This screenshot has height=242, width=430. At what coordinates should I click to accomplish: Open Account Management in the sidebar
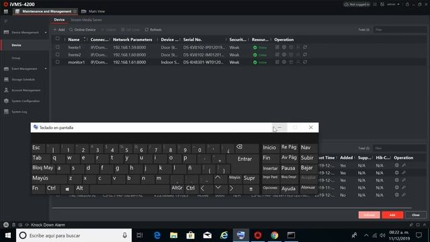tap(26, 90)
